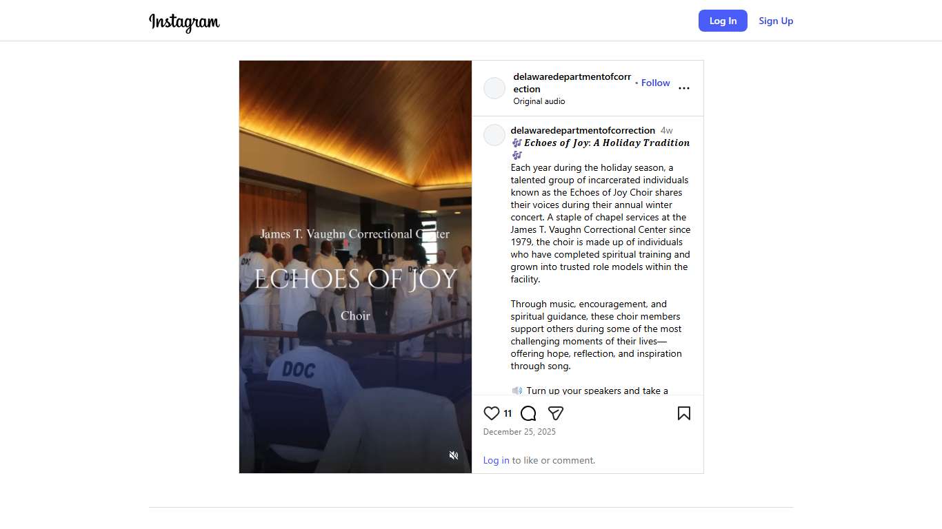Follow the delawaredepartmentofcorrection account
The image size is (942, 529).
pyautogui.click(x=655, y=83)
